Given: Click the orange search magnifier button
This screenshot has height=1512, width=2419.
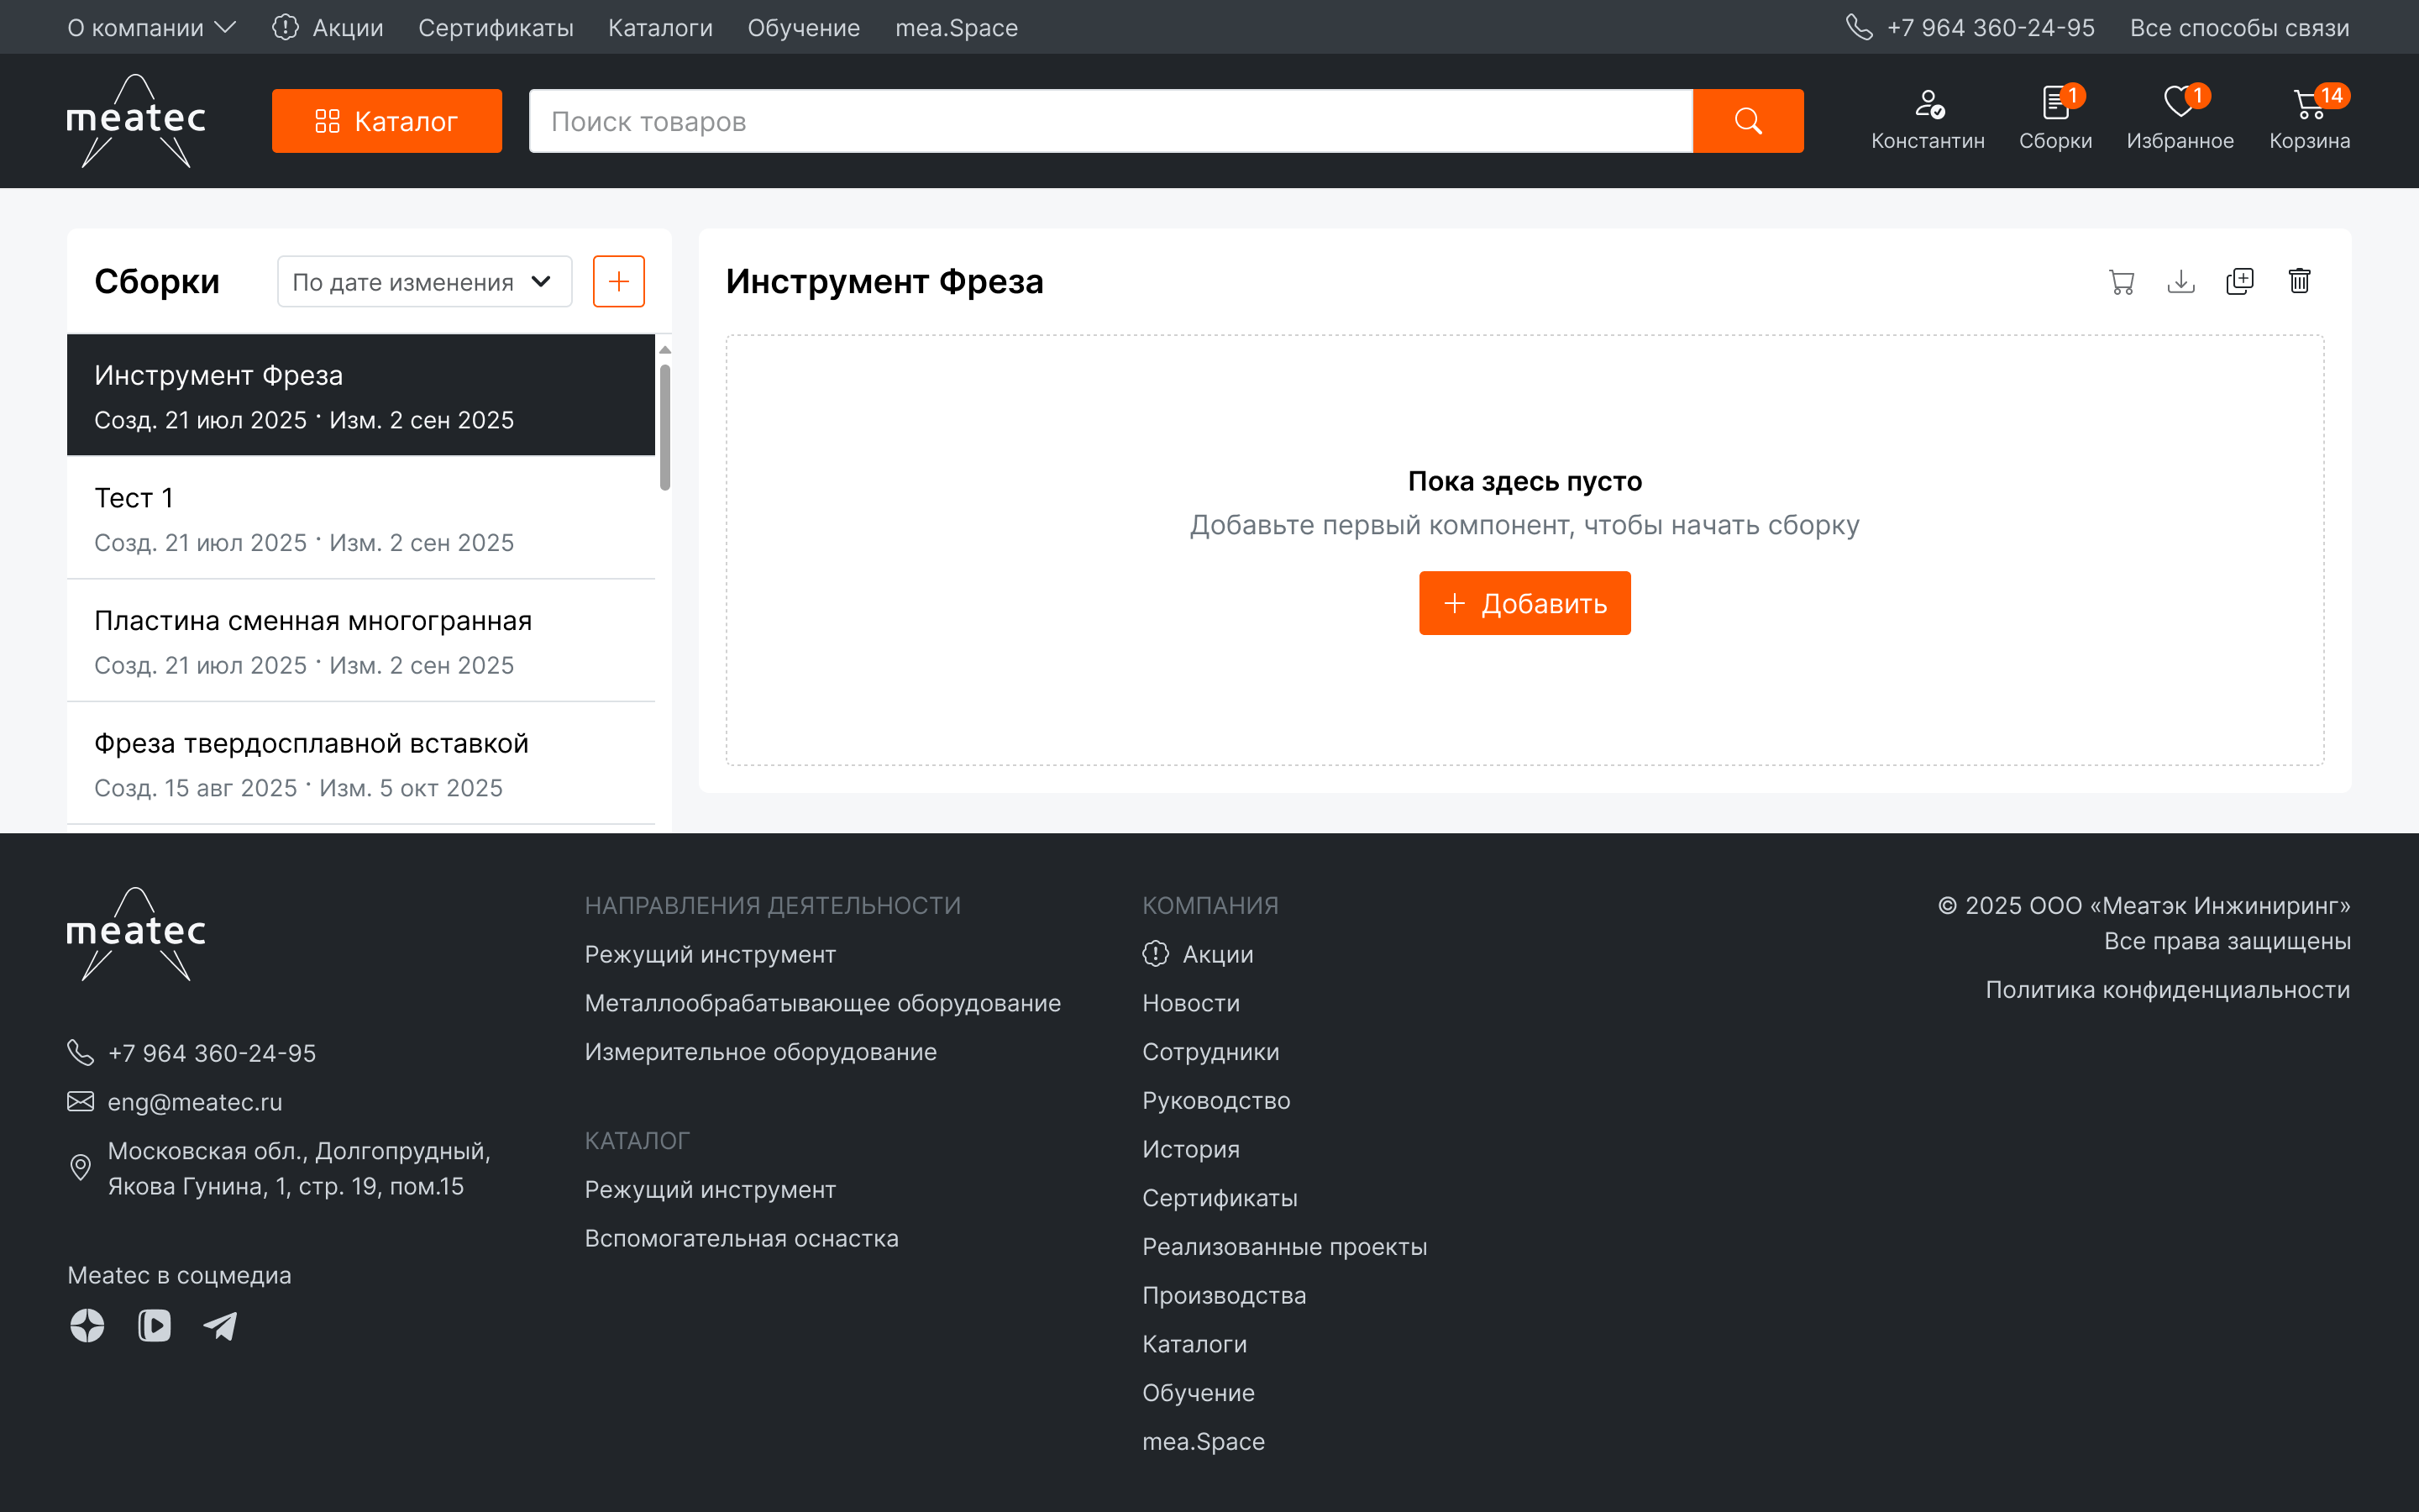Looking at the screenshot, I should pos(1747,121).
